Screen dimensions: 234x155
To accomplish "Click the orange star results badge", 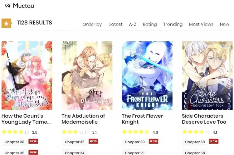I will coord(7,23).
